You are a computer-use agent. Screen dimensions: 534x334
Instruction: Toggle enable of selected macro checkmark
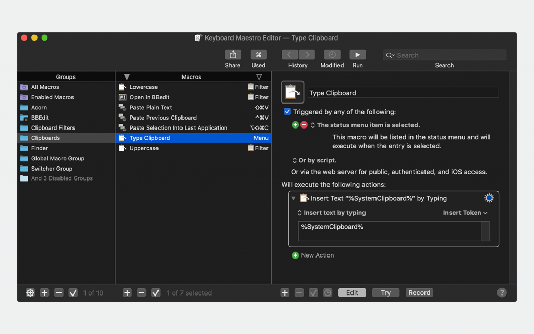pos(155,292)
